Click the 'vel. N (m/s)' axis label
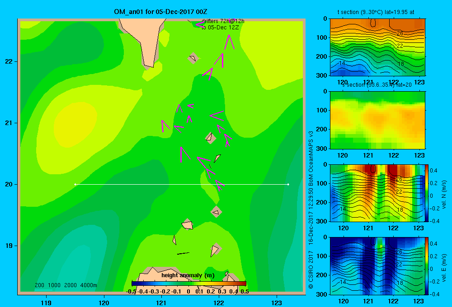This screenshot has width=452, height=307. click(444, 195)
